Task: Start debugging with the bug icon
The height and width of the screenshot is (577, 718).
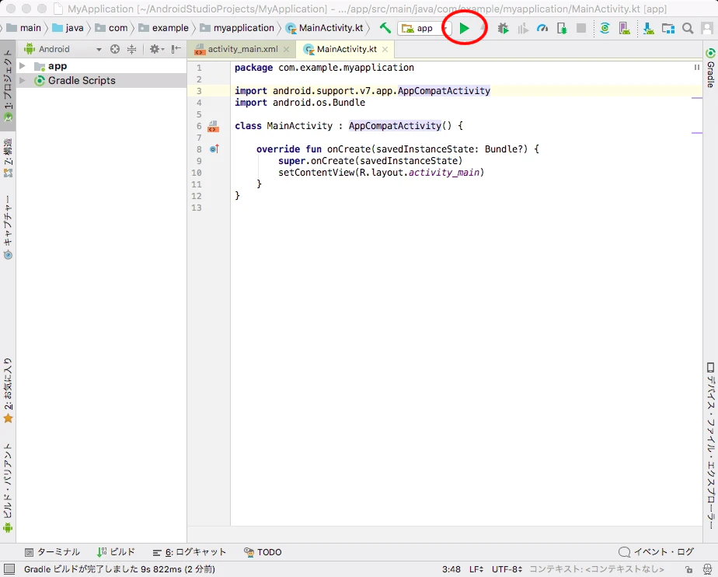Action: 504,29
